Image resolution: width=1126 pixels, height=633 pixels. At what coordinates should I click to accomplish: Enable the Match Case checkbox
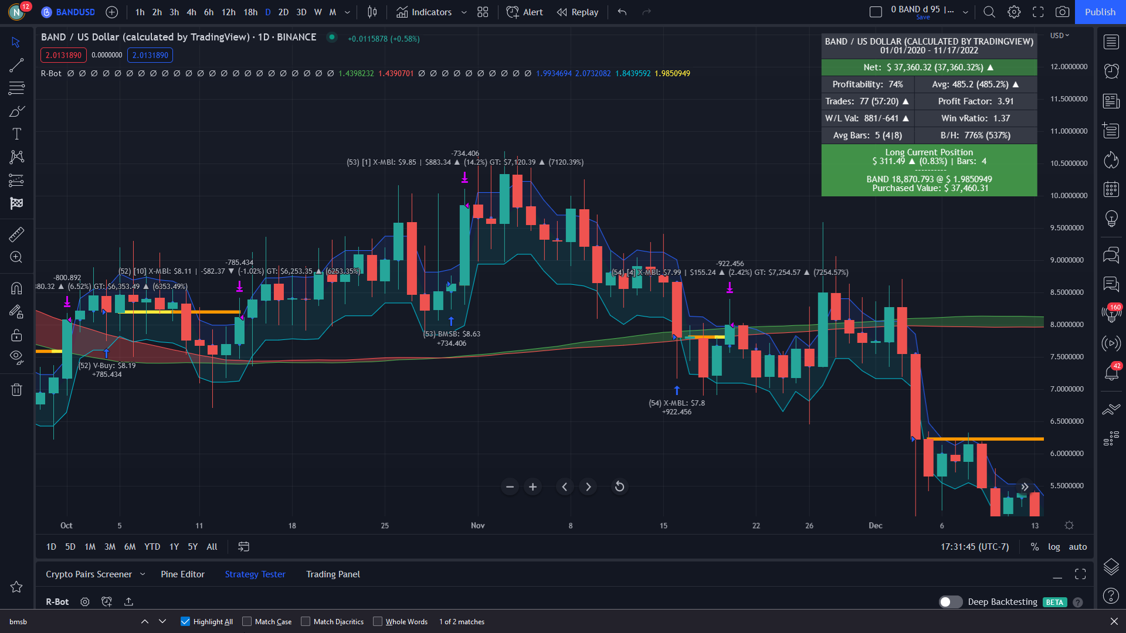247,621
